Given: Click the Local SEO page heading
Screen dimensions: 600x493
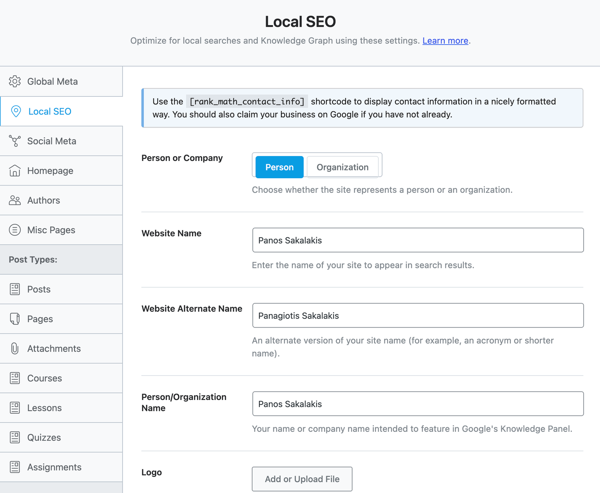Looking at the screenshot, I should click(x=300, y=22).
